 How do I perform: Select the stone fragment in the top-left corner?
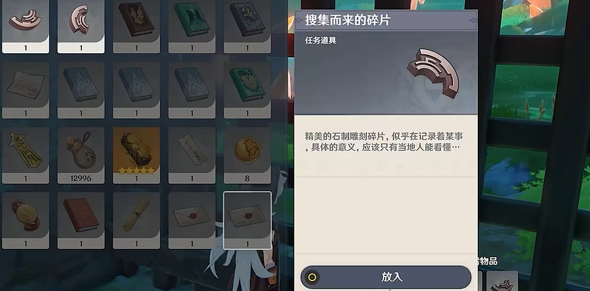(x=25, y=26)
